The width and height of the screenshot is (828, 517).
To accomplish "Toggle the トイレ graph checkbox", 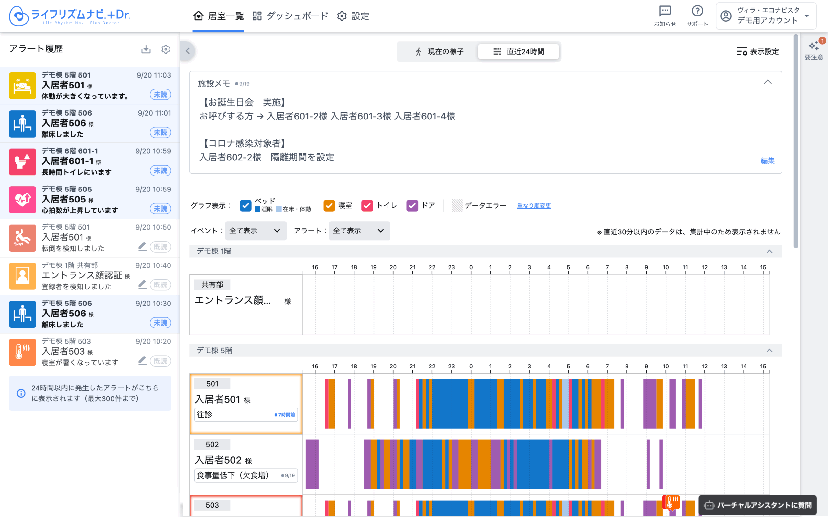I will click(367, 205).
